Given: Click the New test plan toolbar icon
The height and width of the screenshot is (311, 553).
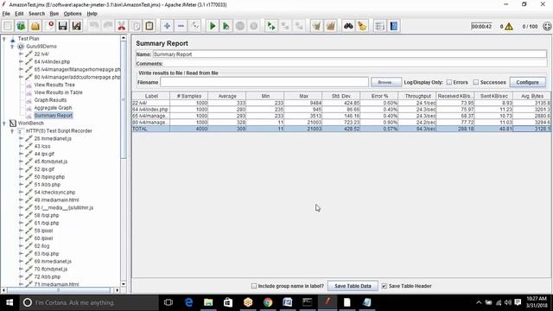Looking at the screenshot, I should (x=8, y=26).
